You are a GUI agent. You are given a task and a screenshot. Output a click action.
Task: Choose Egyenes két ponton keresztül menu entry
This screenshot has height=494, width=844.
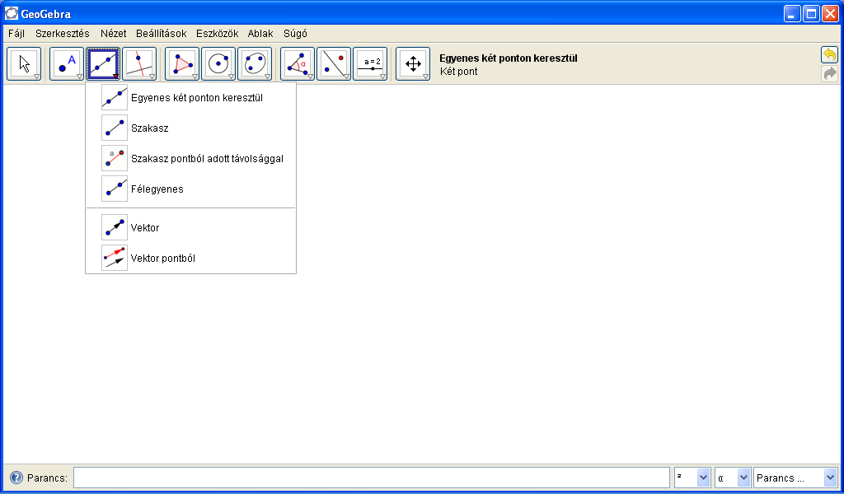click(191, 97)
